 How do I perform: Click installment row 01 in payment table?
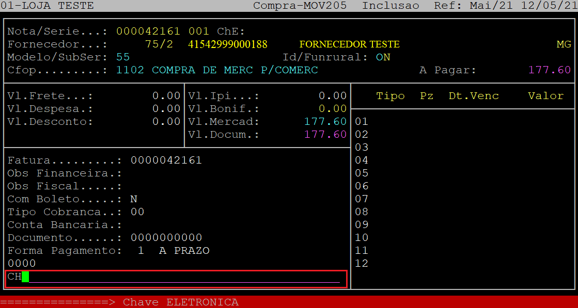click(362, 122)
